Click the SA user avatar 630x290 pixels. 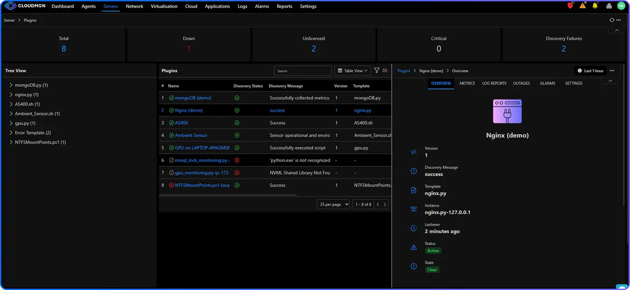coord(621,6)
